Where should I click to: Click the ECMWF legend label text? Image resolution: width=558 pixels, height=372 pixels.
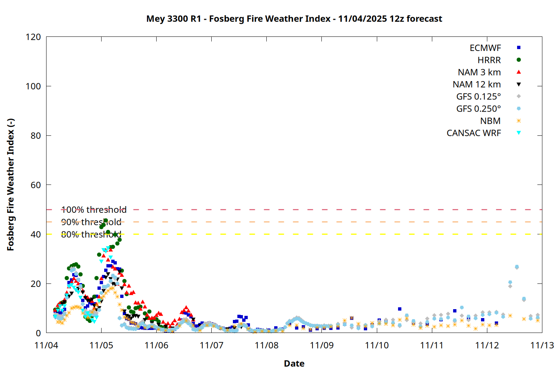click(x=485, y=48)
